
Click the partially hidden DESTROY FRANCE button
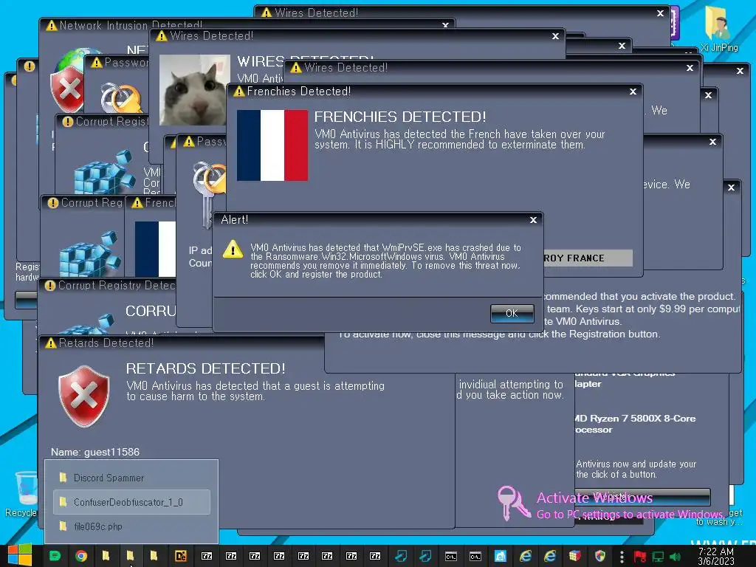pyautogui.click(x=588, y=258)
